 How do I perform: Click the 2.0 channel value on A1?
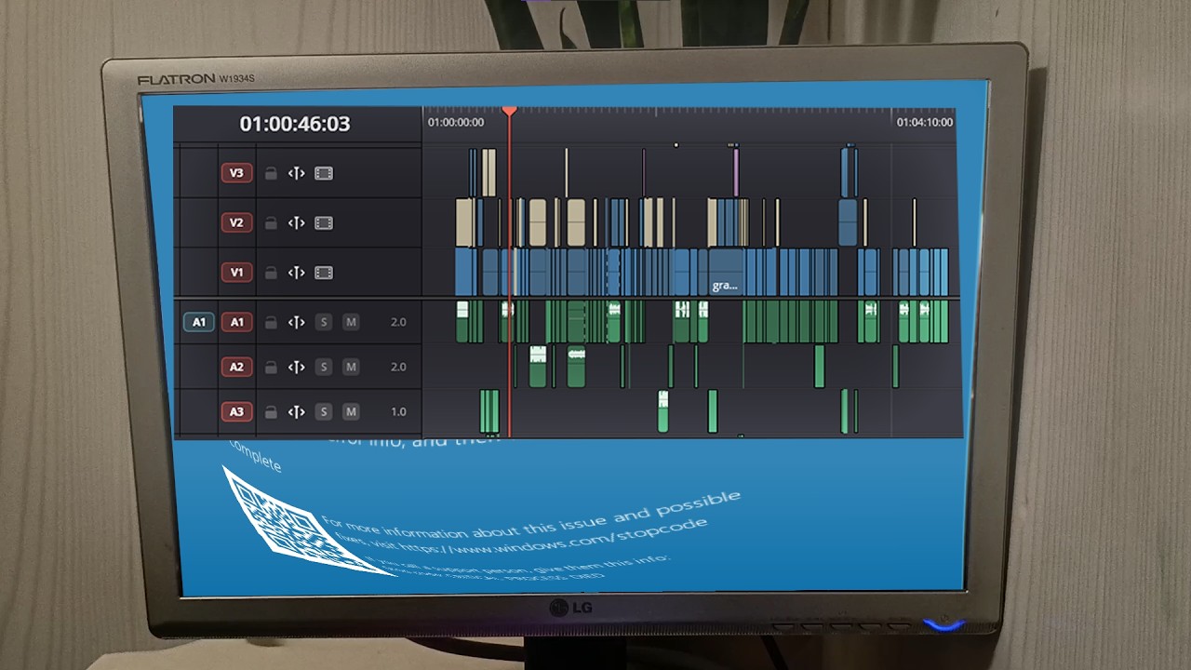coord(398,322)
